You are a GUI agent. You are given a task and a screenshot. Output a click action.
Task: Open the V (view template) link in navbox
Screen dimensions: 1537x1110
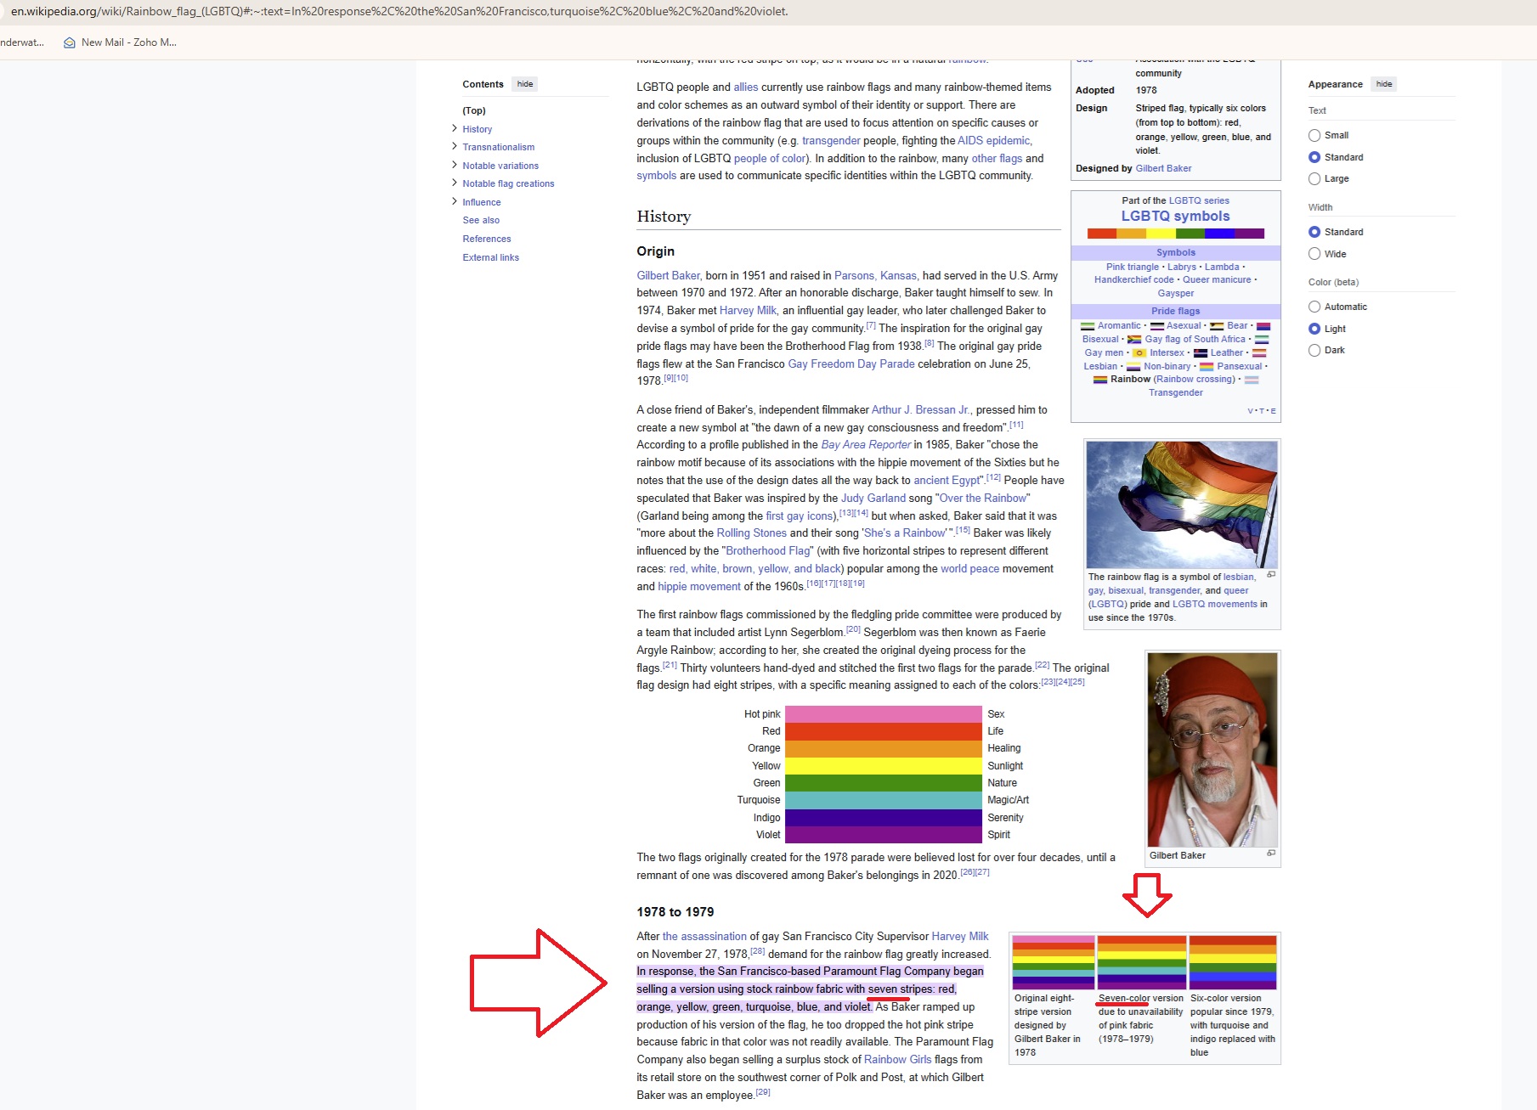click(x=1250, y=411)
